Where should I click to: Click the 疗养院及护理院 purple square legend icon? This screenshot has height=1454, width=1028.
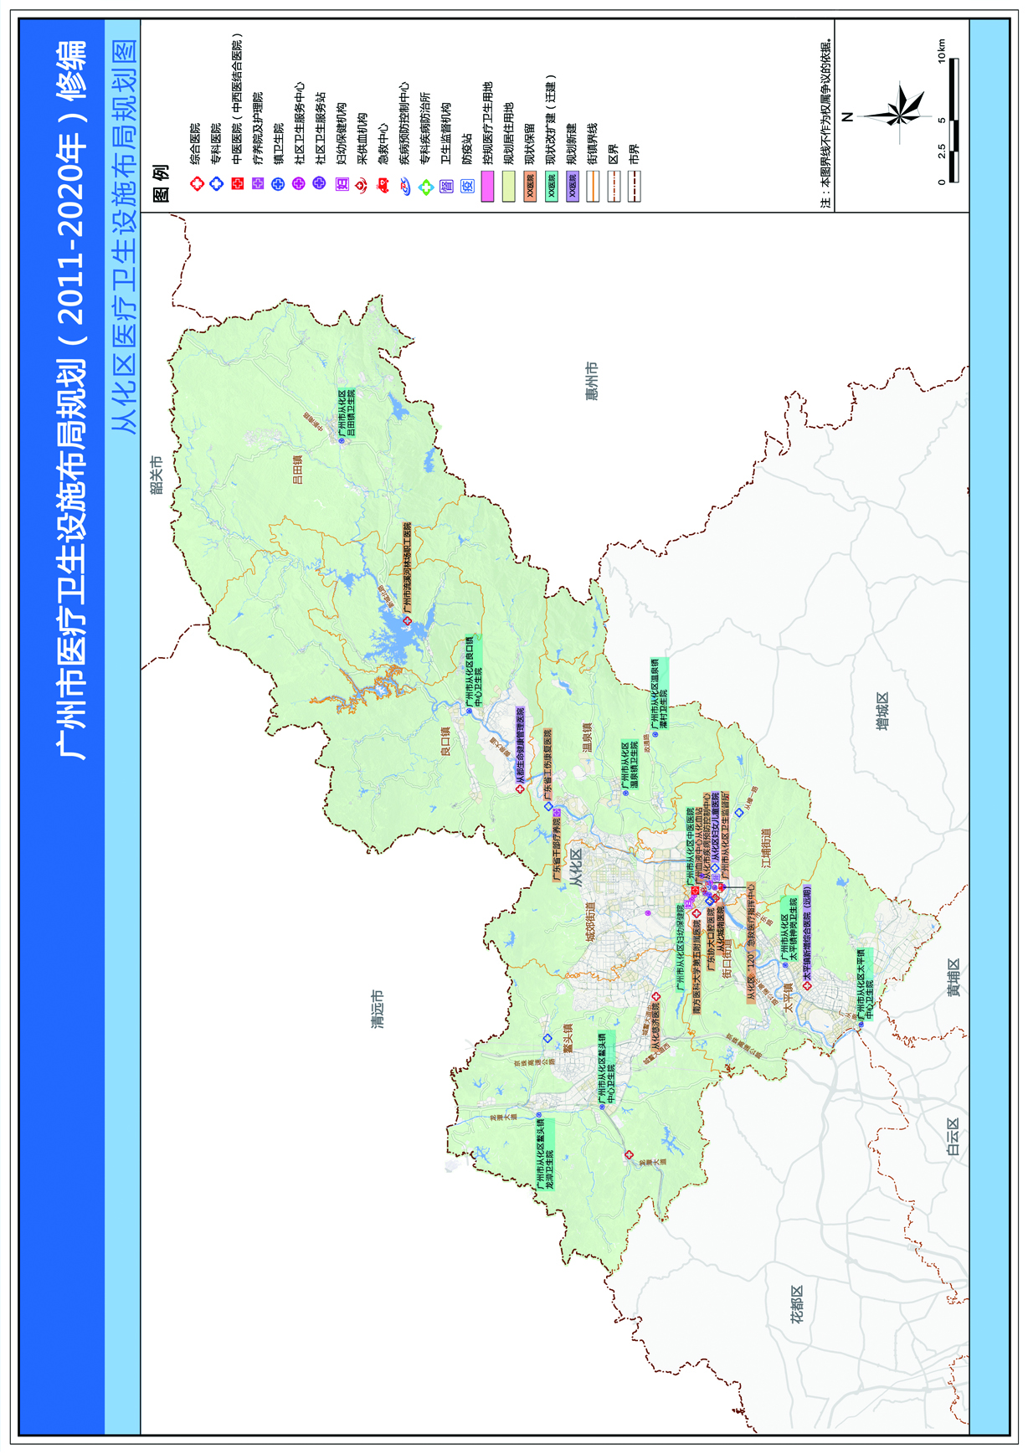click(258, 183)
